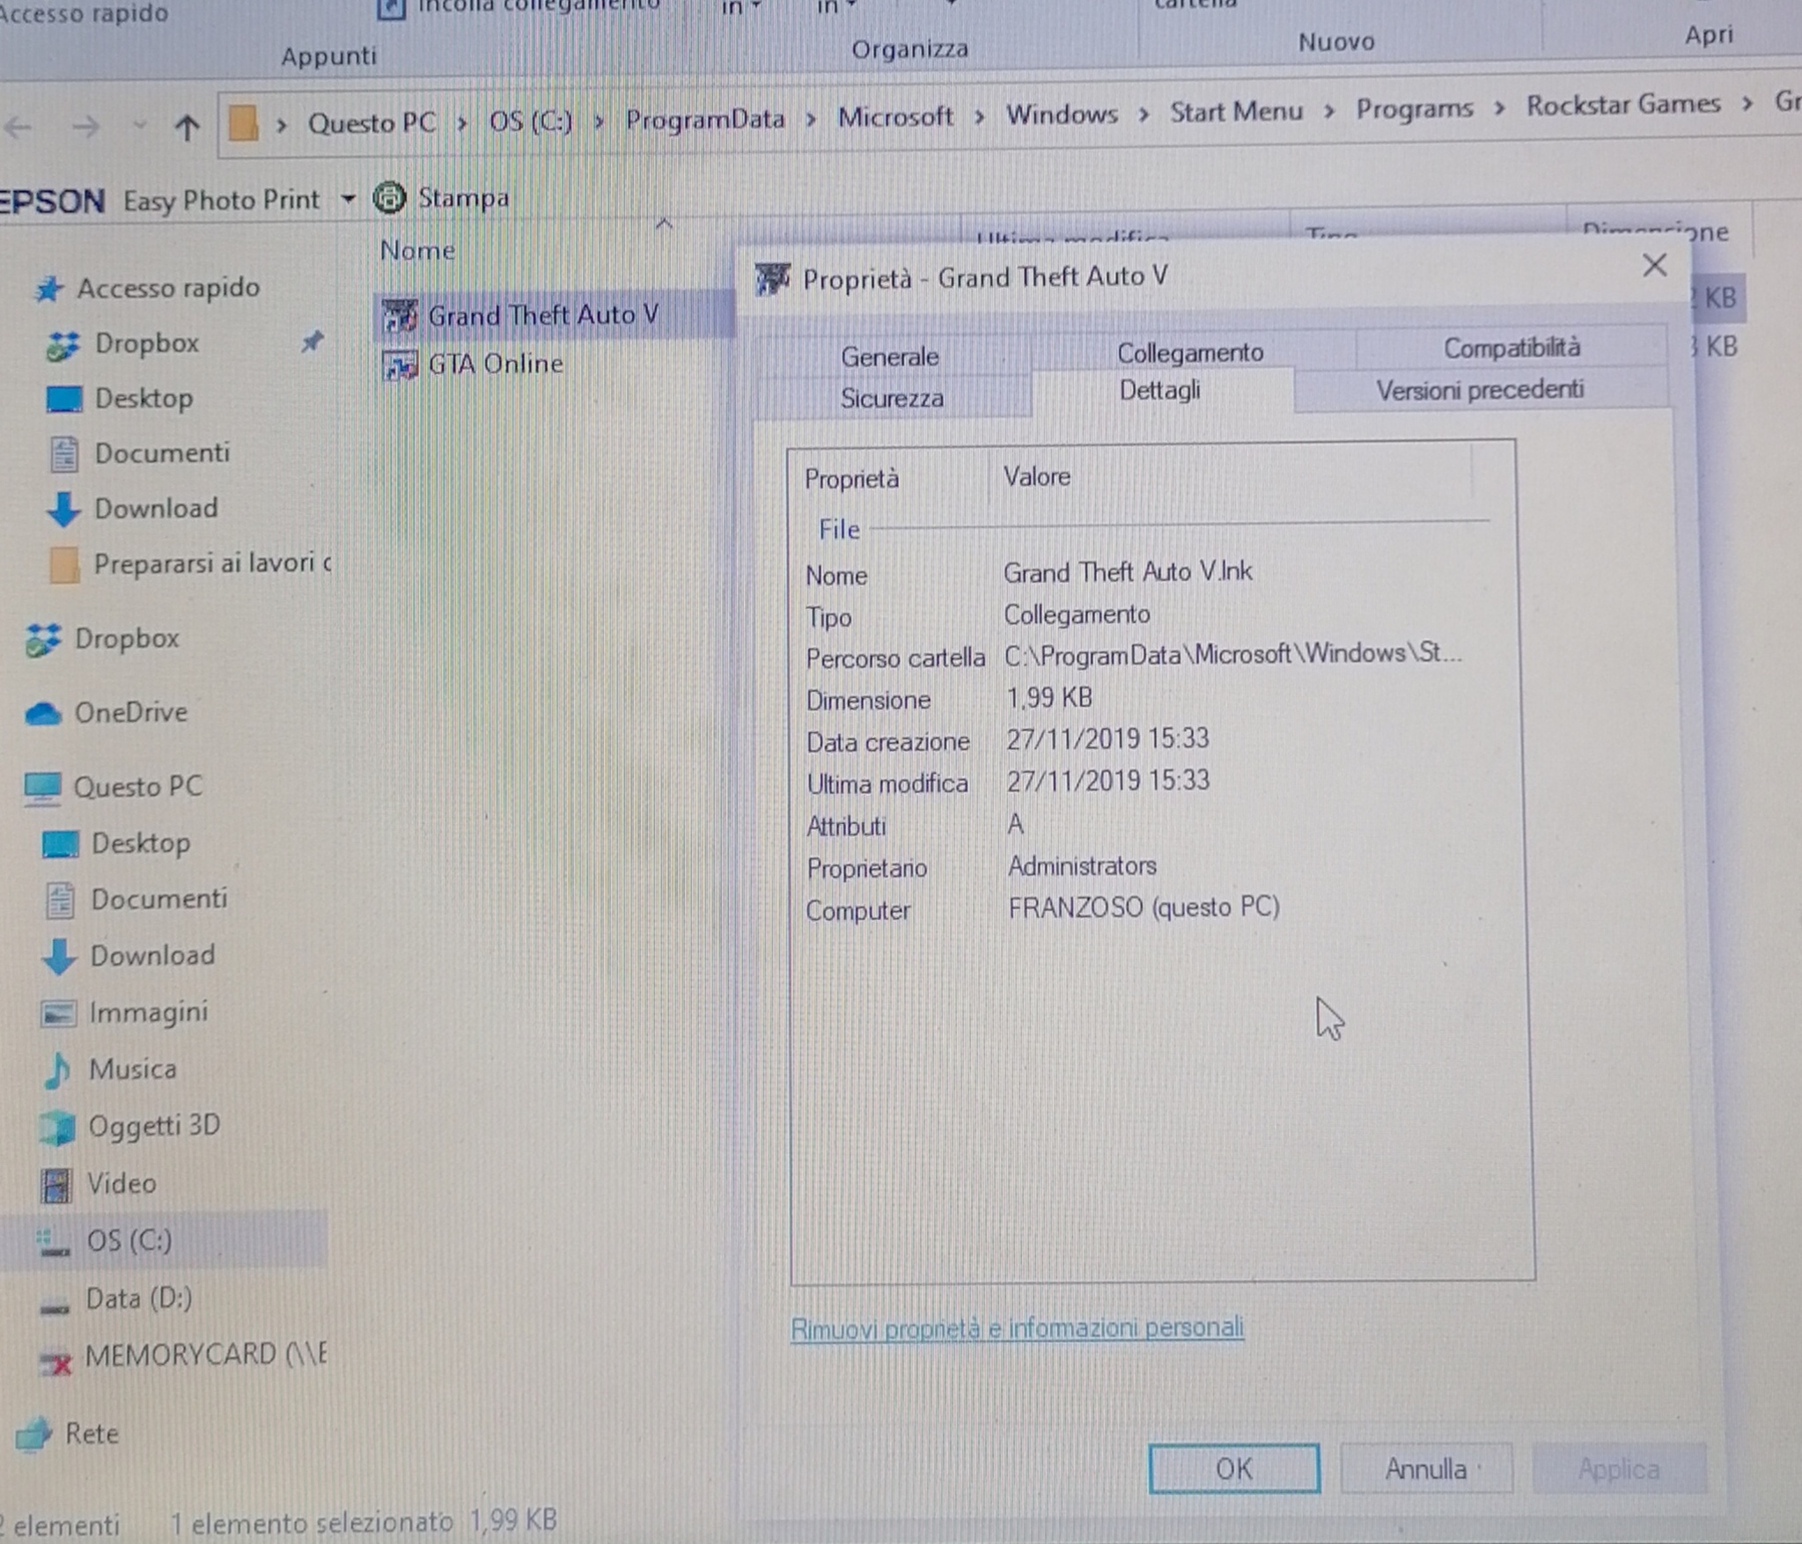Click the Annulla button
This screenshot has width=1802, height=1544.
[x=1425, y=1468]
